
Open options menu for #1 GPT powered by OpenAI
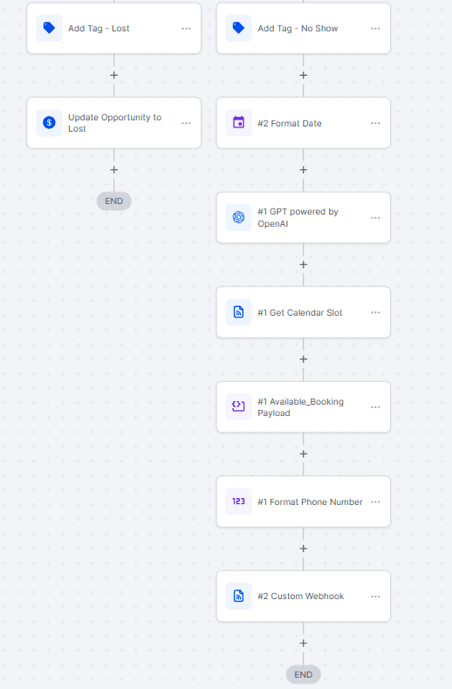coord(375,218)
